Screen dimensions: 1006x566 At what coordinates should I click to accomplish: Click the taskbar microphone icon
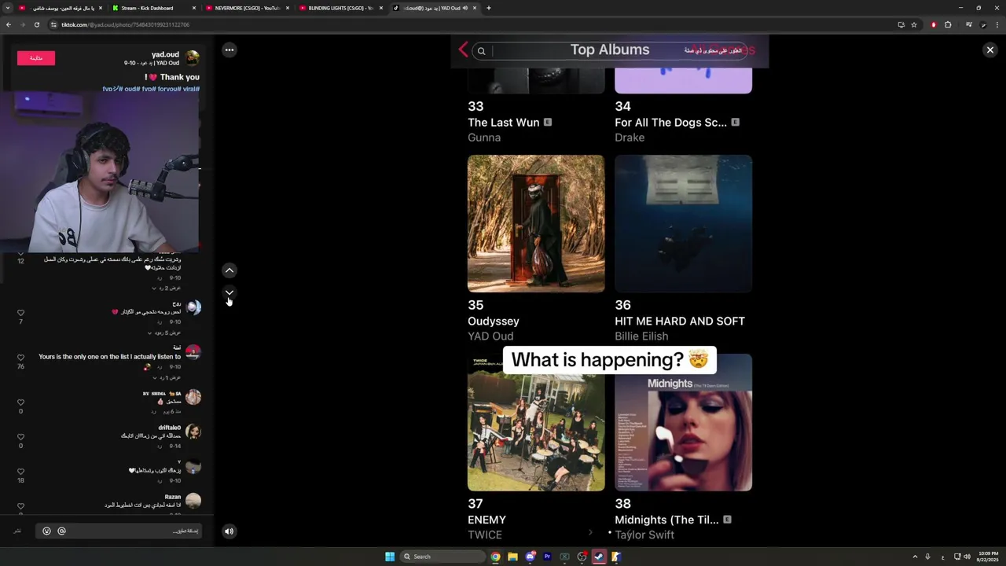(x=928, y=557)
